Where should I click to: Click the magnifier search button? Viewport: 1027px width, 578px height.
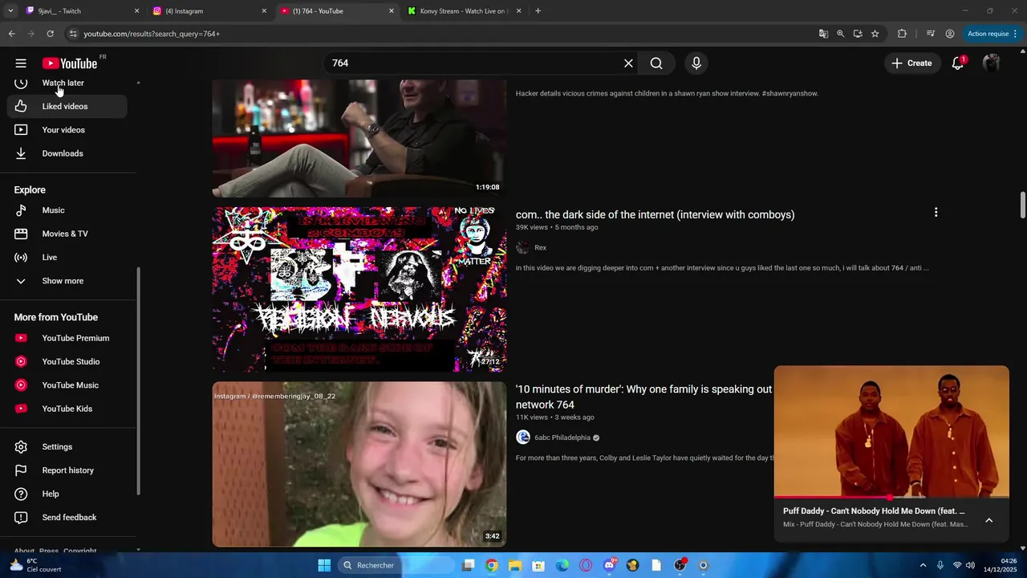point(656,63)
